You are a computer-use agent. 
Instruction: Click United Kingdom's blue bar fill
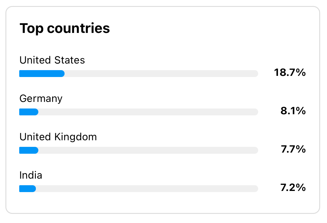click(29, 150)
